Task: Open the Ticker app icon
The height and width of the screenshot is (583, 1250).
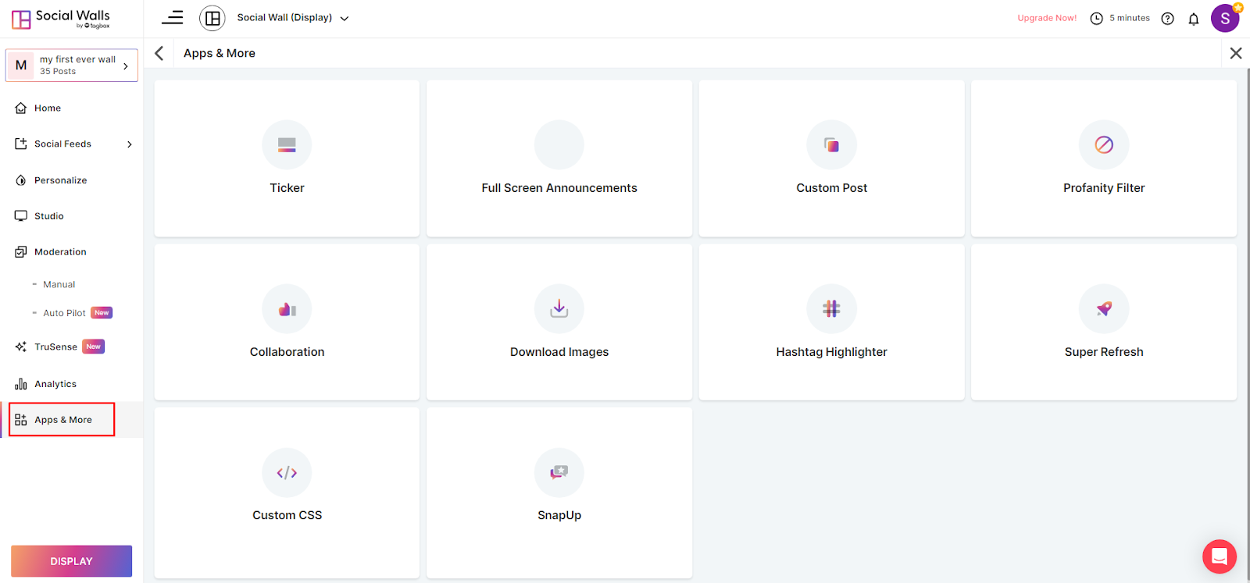Action: point(287,145)
